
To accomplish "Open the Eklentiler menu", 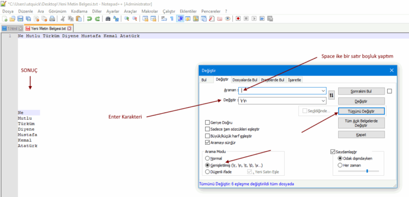I will [188, 11].
